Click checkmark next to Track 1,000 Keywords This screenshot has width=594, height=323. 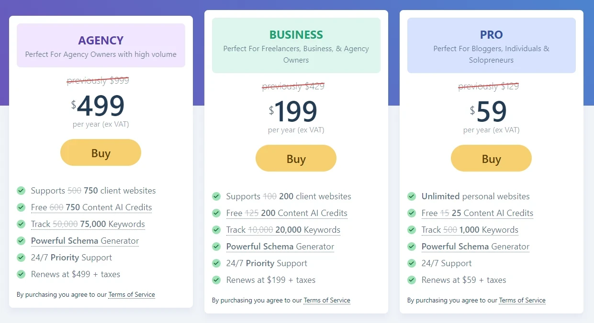[x=412, y=230]
